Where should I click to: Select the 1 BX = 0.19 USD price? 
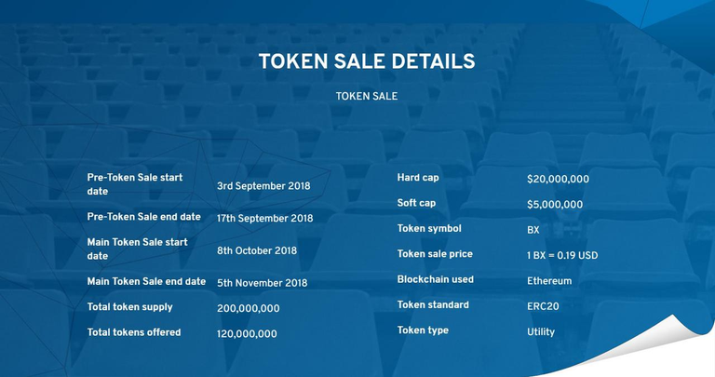pyautogui.click(x=562, y=255)
